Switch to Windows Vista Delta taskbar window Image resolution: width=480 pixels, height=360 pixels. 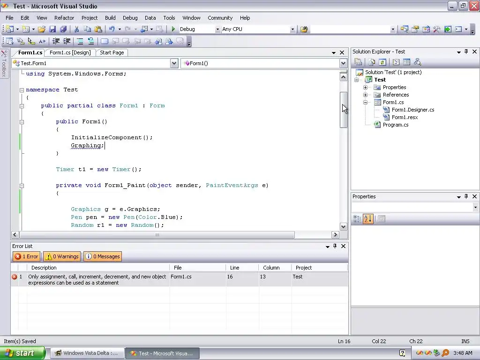[87, 353]
